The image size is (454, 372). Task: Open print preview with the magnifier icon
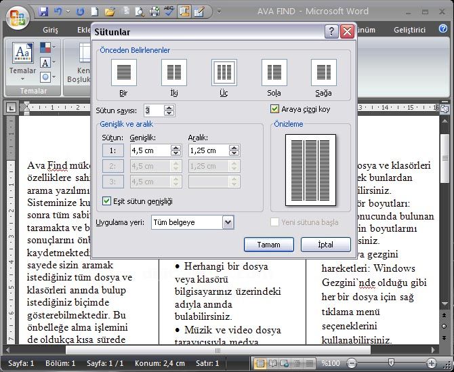(x=140, y=12)
